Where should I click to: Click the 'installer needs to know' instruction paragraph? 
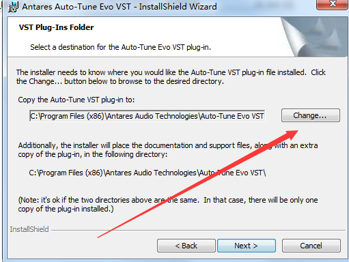171,77
